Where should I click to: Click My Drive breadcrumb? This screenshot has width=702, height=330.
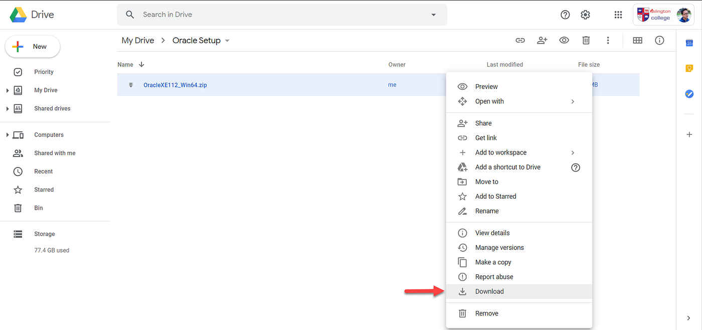coord(138,41)
